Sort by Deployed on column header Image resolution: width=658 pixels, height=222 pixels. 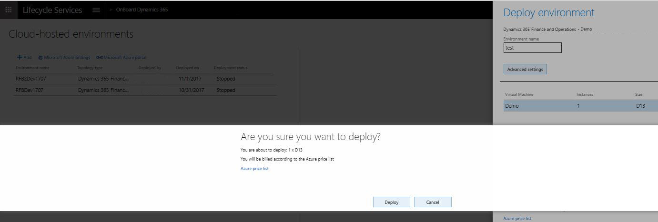click(x=187, y=68)
